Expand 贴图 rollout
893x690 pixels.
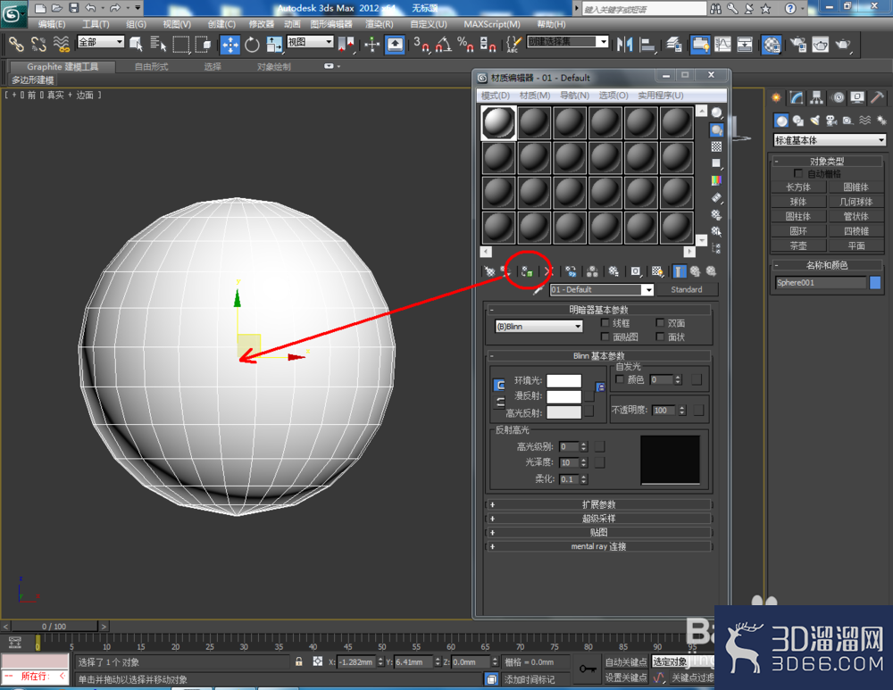598,532
